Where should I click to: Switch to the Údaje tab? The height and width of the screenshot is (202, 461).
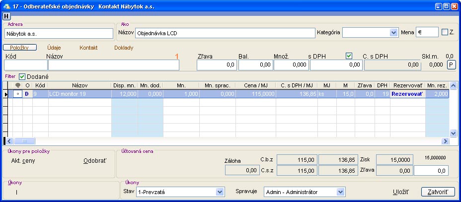(x=54, y=48)
